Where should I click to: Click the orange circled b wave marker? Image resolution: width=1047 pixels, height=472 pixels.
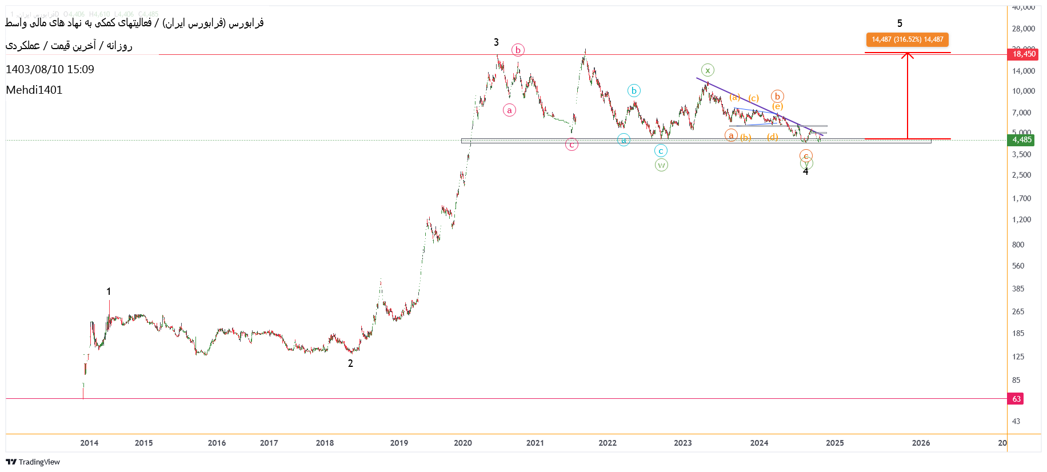777,96
